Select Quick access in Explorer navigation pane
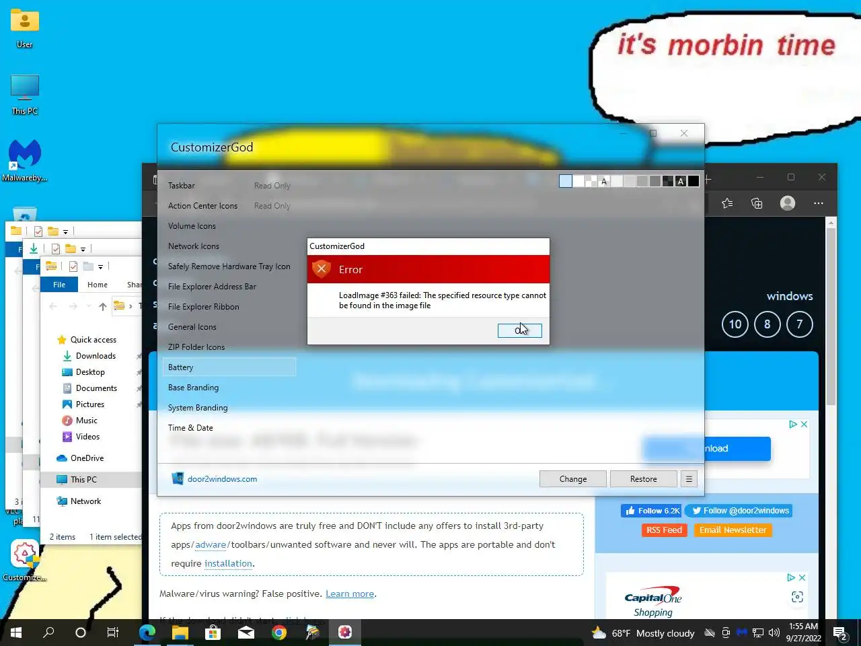 click(x=93, y=340)
